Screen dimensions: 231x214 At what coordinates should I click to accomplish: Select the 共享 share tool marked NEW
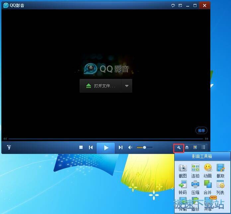pyautogui.click(x=209, y=204)
